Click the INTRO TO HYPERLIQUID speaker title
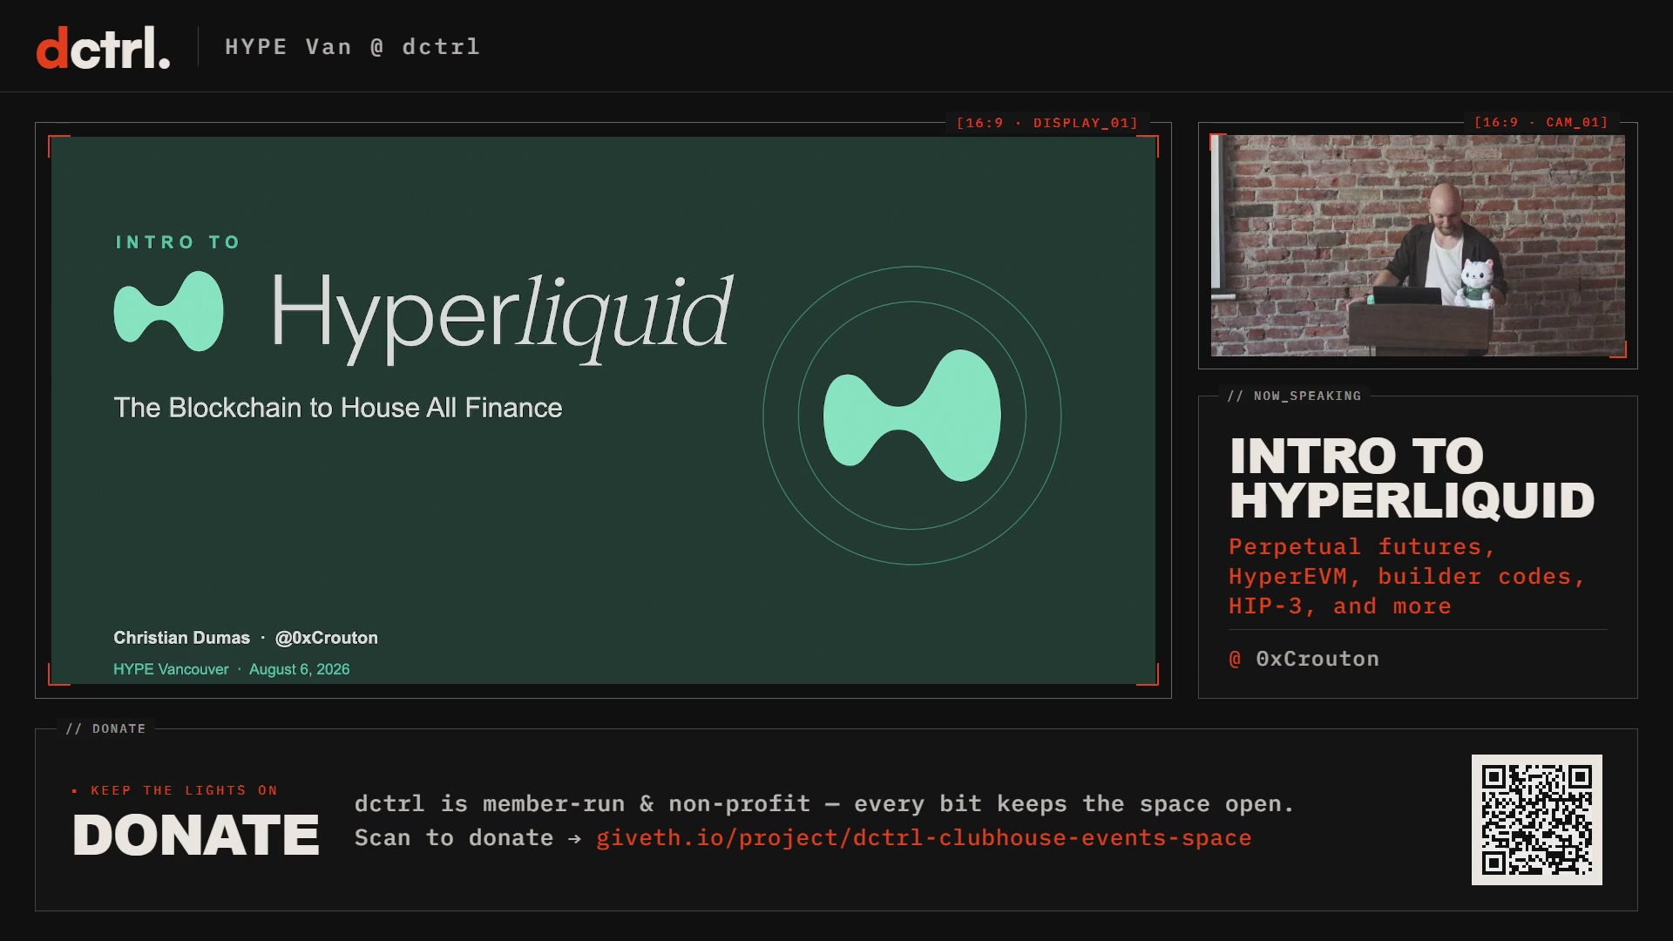The image size is (1673, 941). click(x=1412, y=477)
